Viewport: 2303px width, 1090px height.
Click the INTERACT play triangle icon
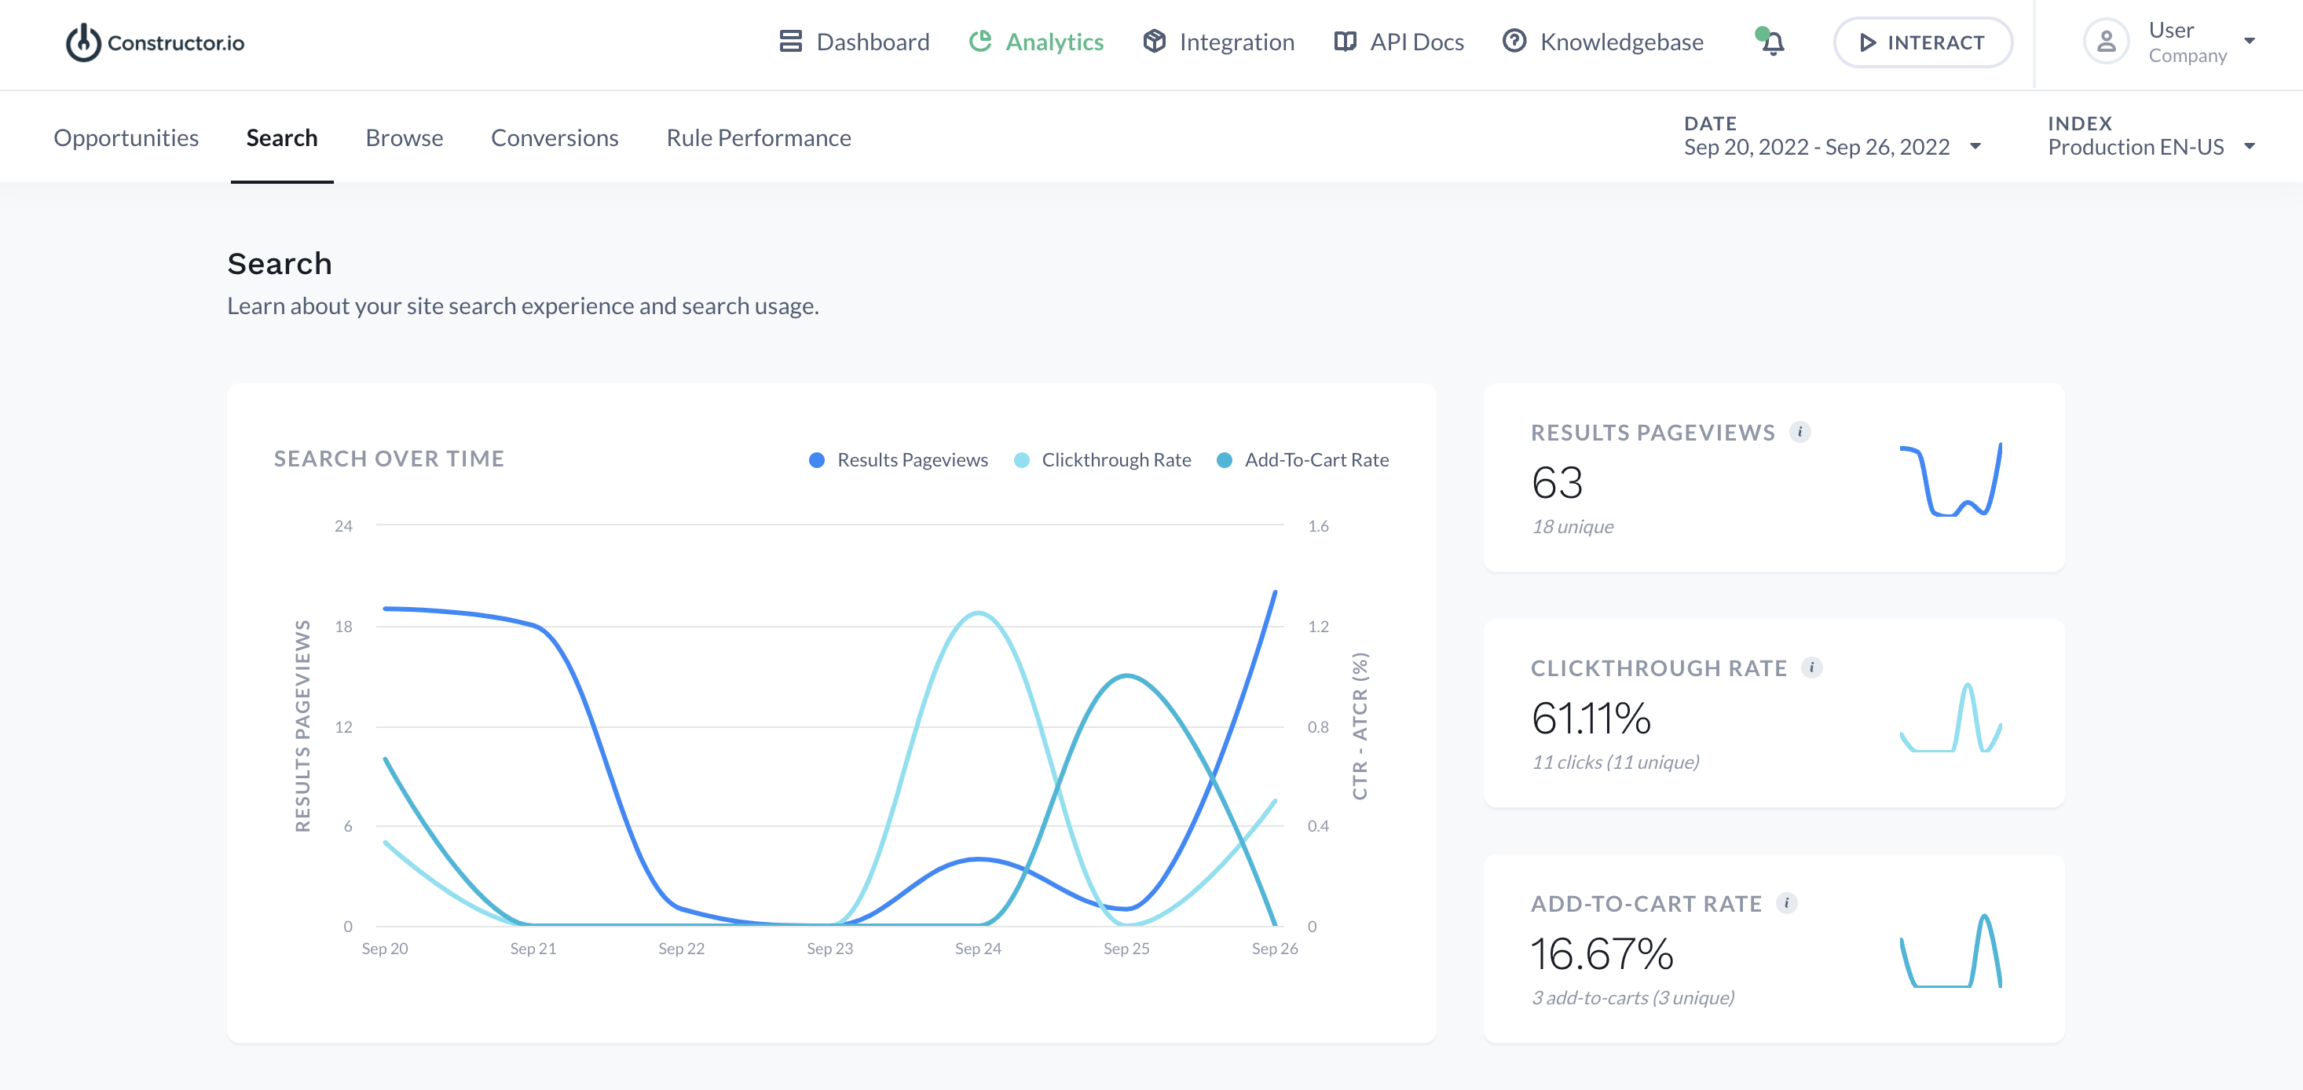(x=1867, y=43)
